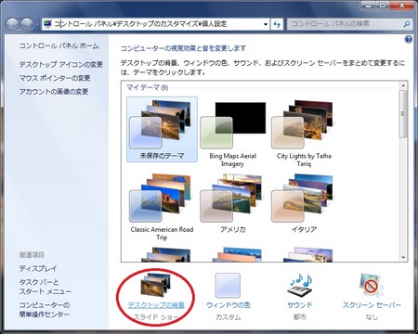Viewport: 418px width, 334px height.
Task: Click the magnifier search icon
Action: [x=407, y=24]
